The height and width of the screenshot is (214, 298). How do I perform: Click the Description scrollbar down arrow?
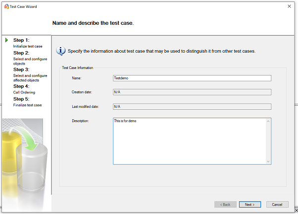coord(269,161)
